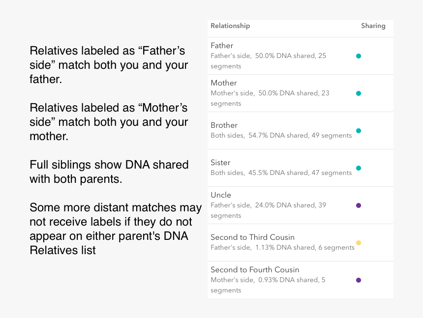Select the sharing dot in Sister row
The height and width of the screenshot is (318, 423).
click(359, 168)
